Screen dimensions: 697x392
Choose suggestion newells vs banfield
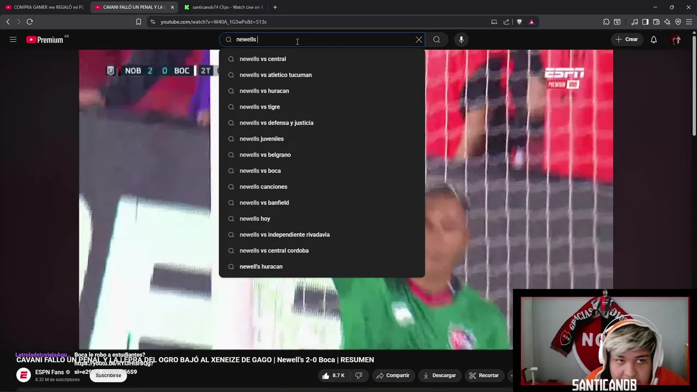point(322,203)
